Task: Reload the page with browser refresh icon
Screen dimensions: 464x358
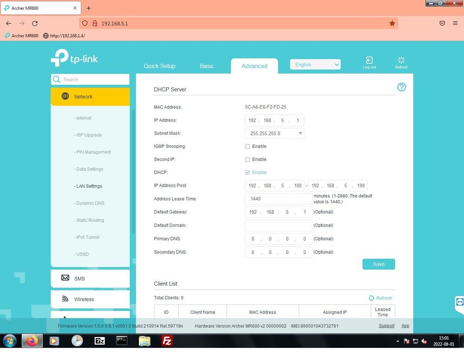Action: click(35, 23)
